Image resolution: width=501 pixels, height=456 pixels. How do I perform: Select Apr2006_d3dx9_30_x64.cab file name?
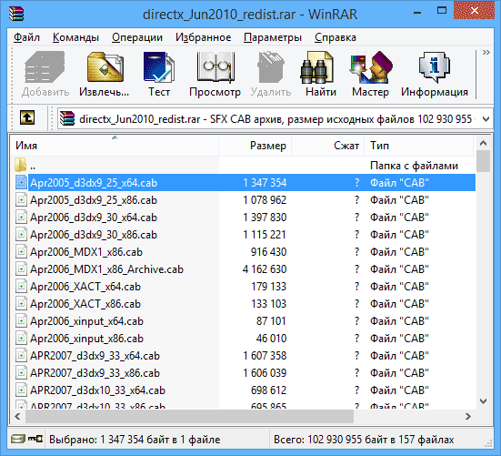click(x=94, y=218)
